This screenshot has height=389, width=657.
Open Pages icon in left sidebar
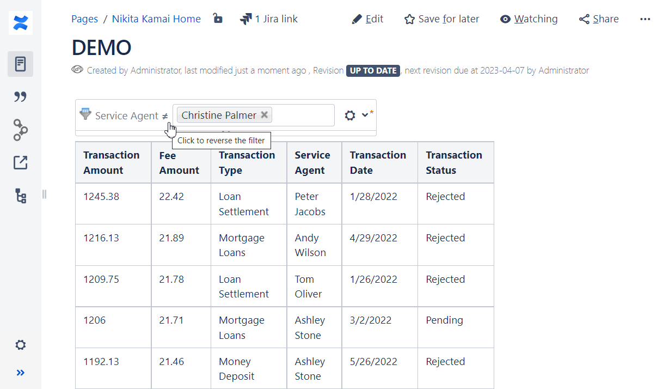coord(21,64)
